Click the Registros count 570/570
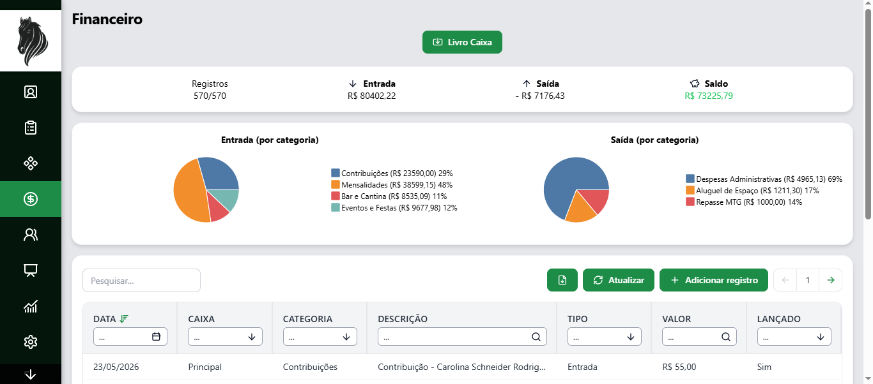The width and height of the screenshot is (873, 384). [x=210, y=96]
